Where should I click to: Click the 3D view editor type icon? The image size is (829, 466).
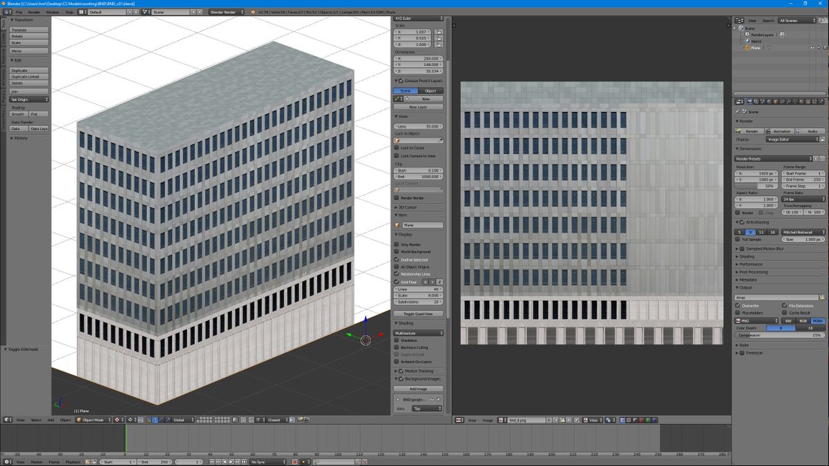click(x=8, y=420)
